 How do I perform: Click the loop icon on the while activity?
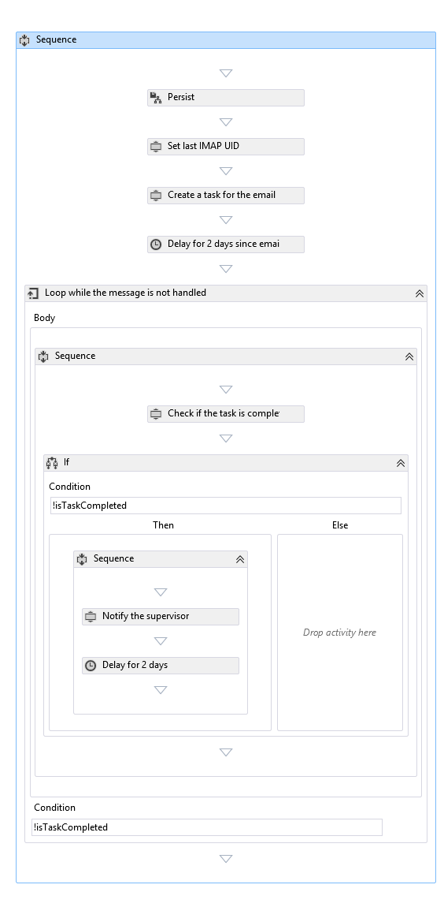coord(33,293)
